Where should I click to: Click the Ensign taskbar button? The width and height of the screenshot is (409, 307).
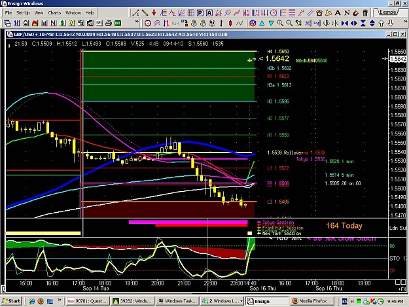267,301
